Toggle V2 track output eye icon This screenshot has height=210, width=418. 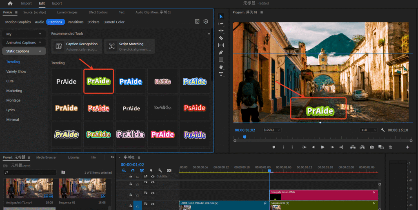153,193
